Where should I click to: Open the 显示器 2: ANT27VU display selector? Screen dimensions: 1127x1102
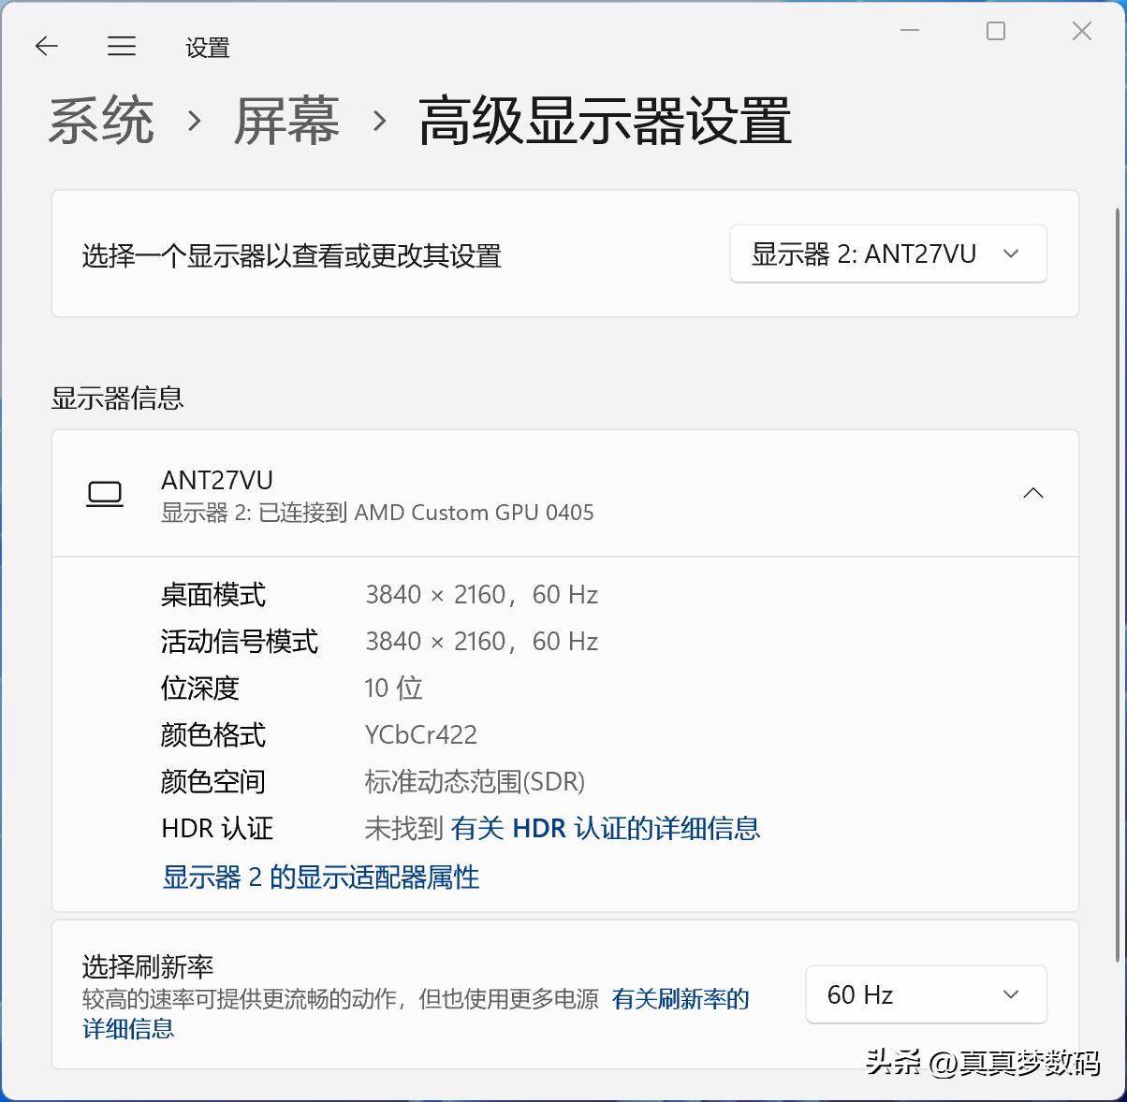click(887, 254)
